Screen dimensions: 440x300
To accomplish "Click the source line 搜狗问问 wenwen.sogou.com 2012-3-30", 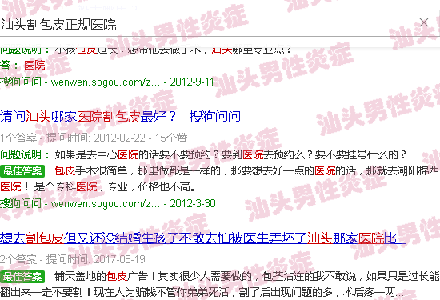I will click(108, 203).
